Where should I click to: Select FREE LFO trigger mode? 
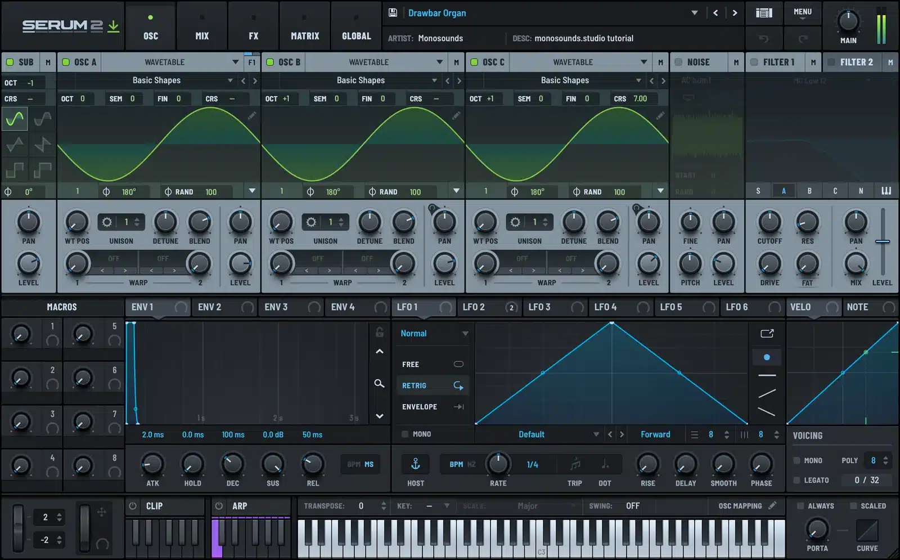tap(433, 364)
